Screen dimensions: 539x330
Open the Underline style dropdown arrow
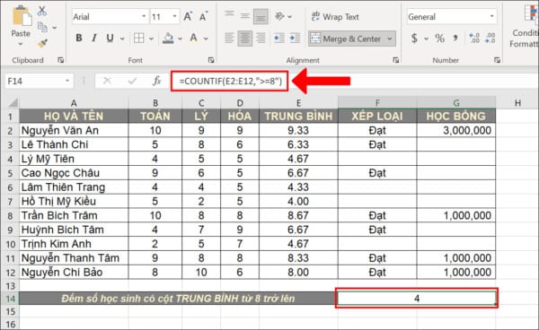tap(122, 39)
